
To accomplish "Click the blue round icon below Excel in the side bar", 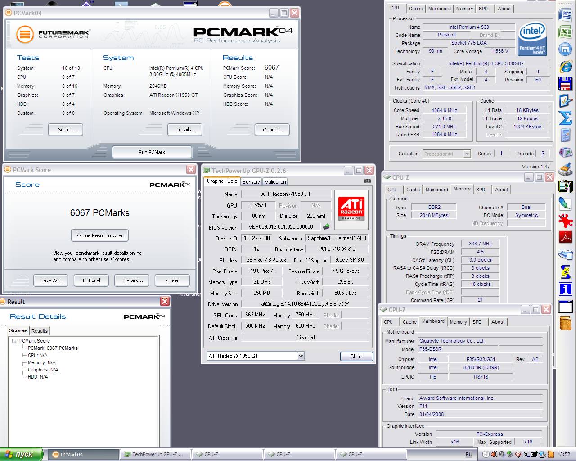I will (x=565, y=50).
